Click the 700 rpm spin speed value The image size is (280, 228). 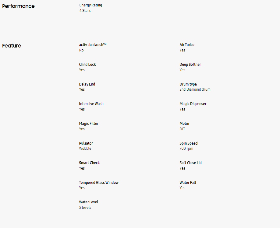click(186, 149)
